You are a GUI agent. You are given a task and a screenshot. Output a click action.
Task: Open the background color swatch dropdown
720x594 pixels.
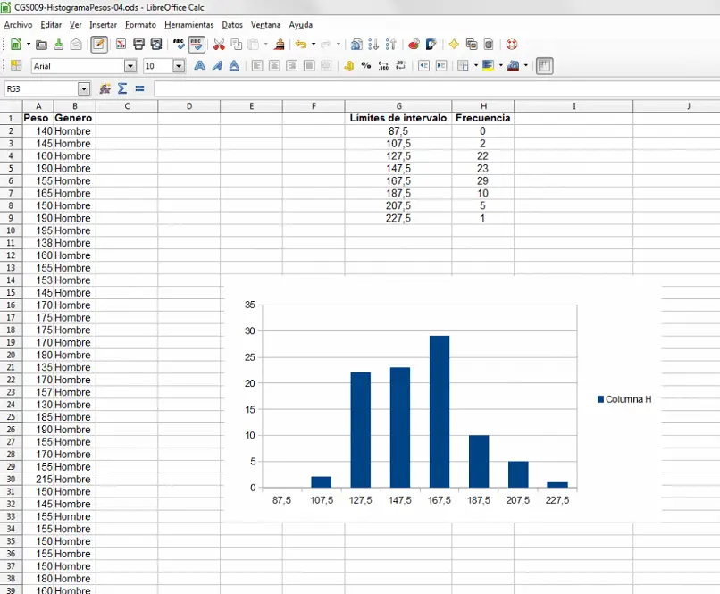500,65
